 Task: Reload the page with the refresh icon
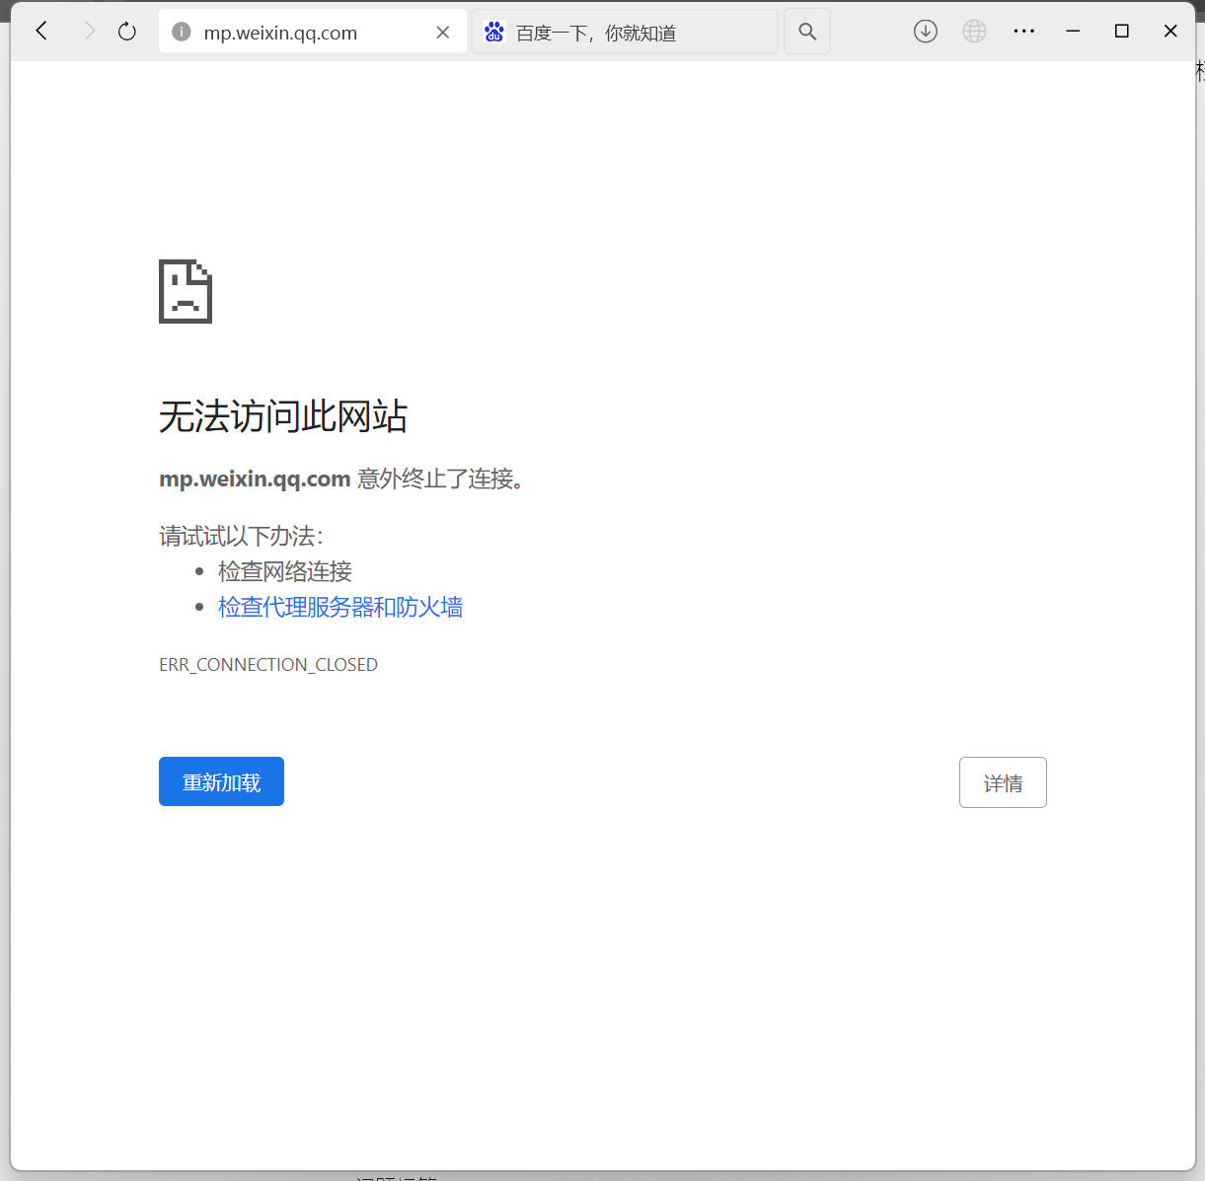pos(127,32)
